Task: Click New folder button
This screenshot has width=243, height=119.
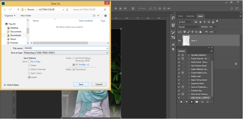Action: pos(26,16)
